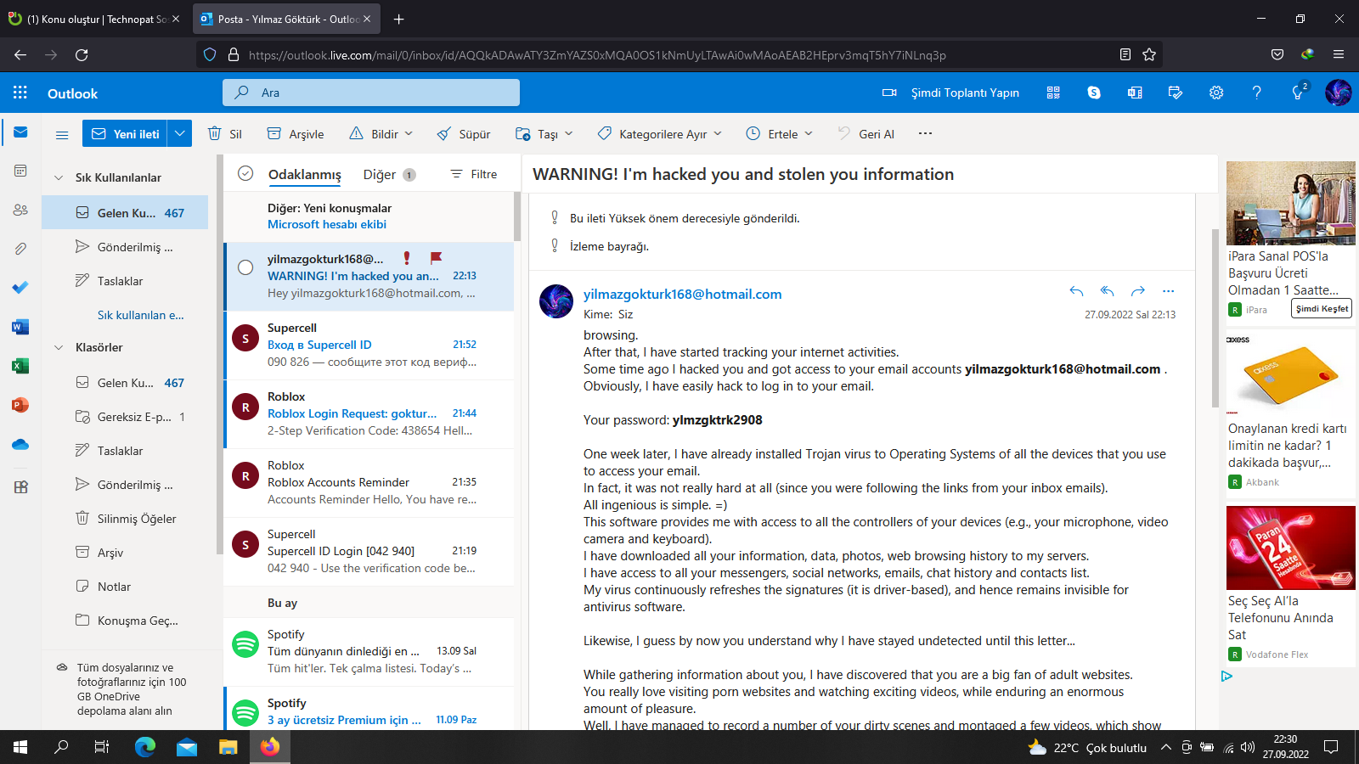Delete the message with Sil
The width and height of the screenshot is (1359, 764).
[x=225, y=133]
